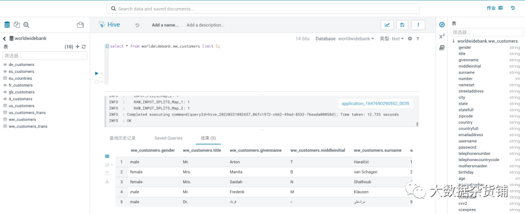
Task: Expand the book icon dropdown below run
Action: (x=102, y=82)
